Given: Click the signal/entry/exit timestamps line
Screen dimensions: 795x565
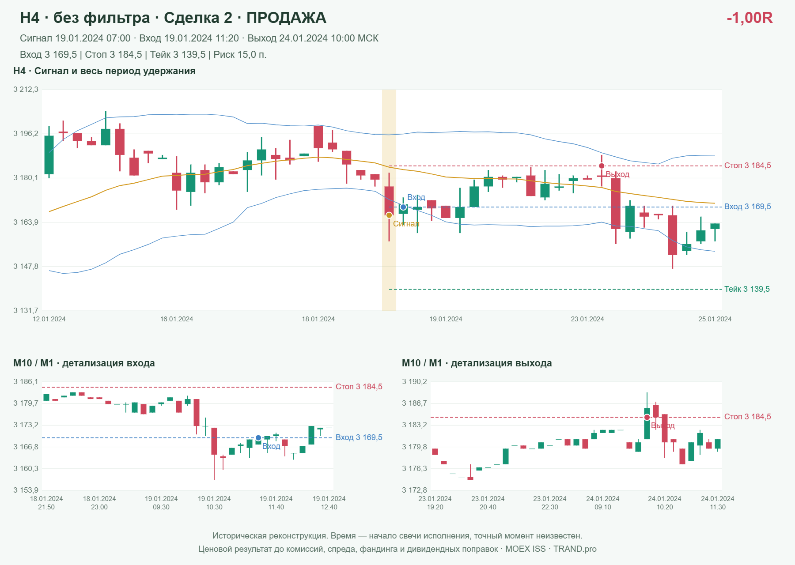Looking at the screenshot, I should tap(199, 38).
